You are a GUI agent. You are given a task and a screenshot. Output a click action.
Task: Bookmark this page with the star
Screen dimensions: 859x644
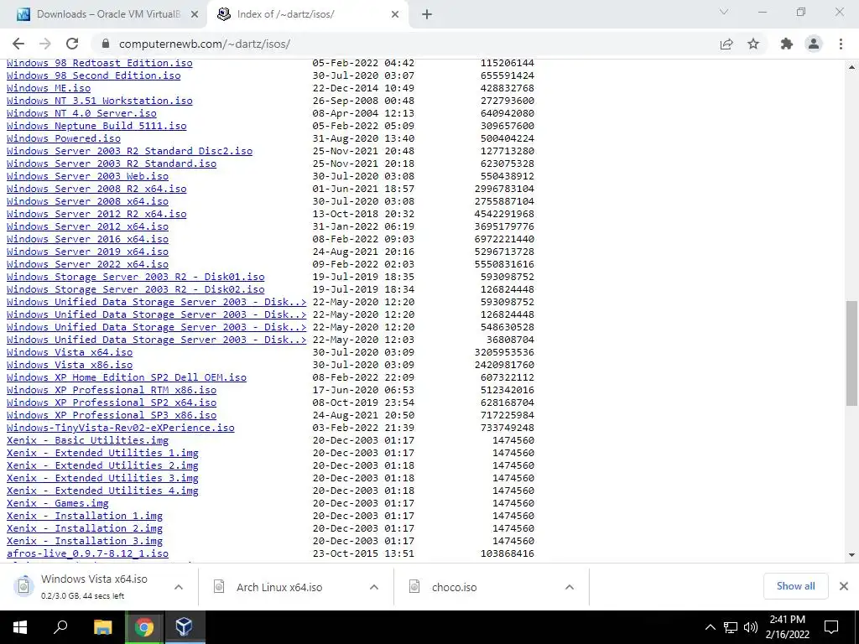(x=753, y=44)
